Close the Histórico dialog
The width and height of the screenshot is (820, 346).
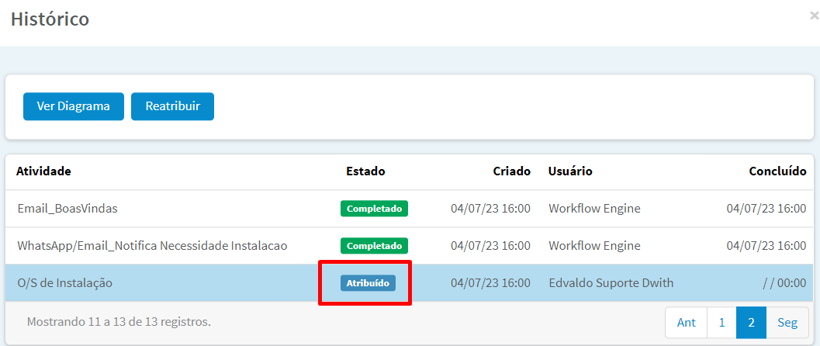[814, 16]
